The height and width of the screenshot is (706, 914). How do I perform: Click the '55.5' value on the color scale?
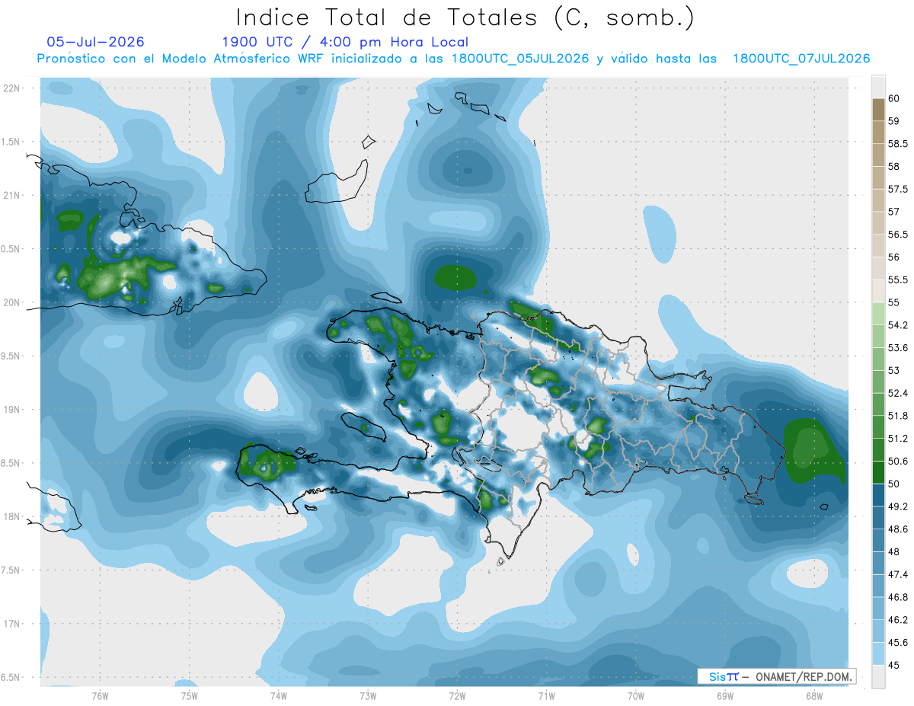point(897,280)
